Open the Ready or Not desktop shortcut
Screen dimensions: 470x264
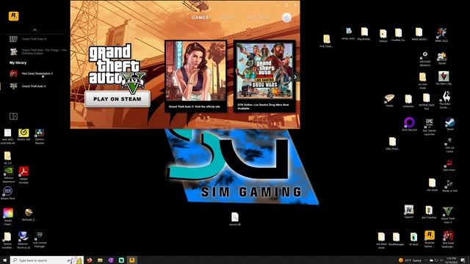coord(449,186)
